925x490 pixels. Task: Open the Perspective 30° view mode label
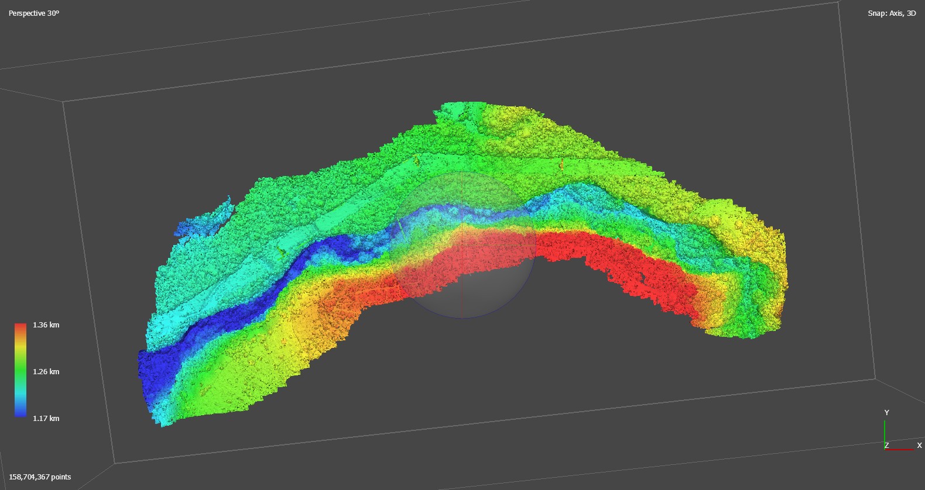[x=34, y=13]
